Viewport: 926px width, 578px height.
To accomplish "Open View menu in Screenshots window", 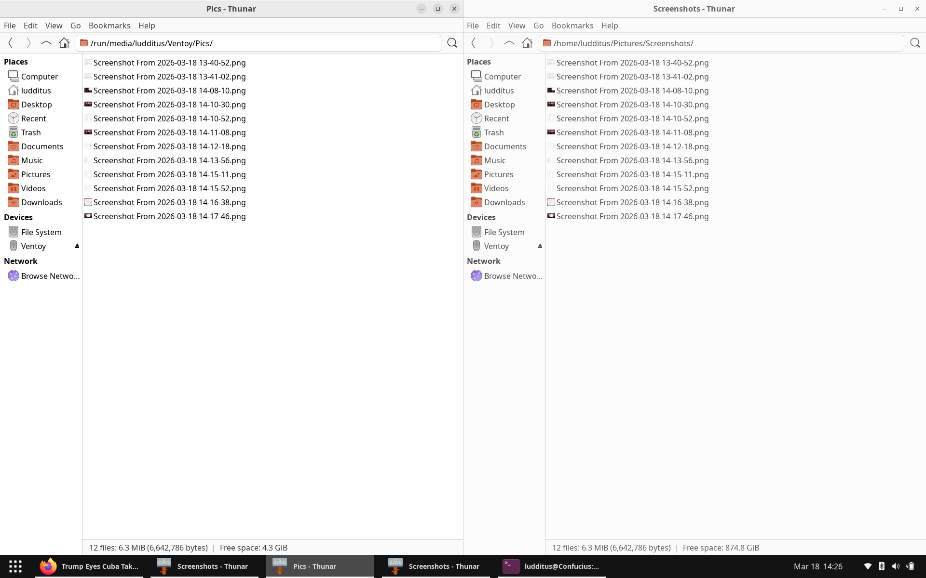I will pyautogui.click(x=516, y=26).
